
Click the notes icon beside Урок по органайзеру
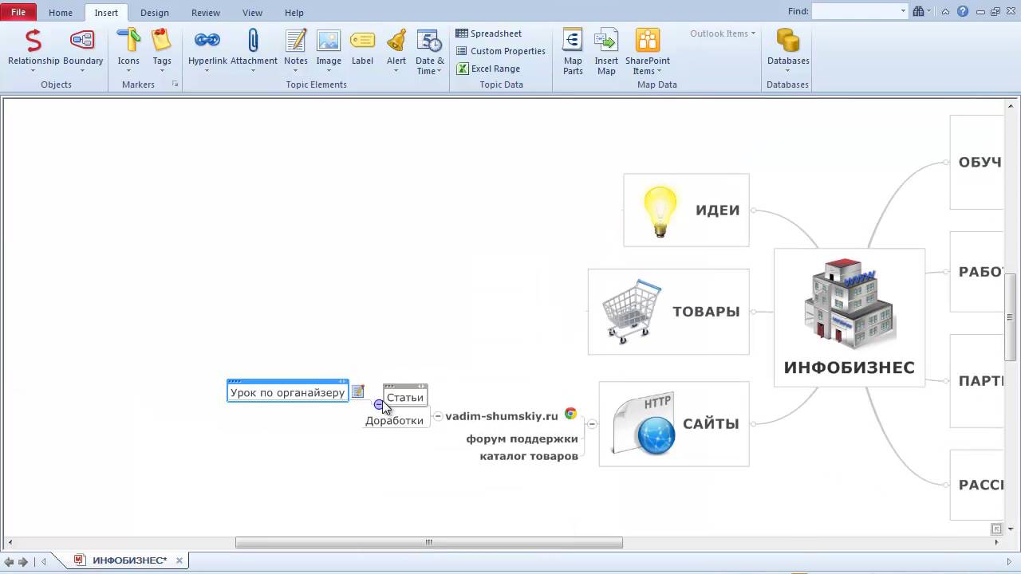point(358,391)
